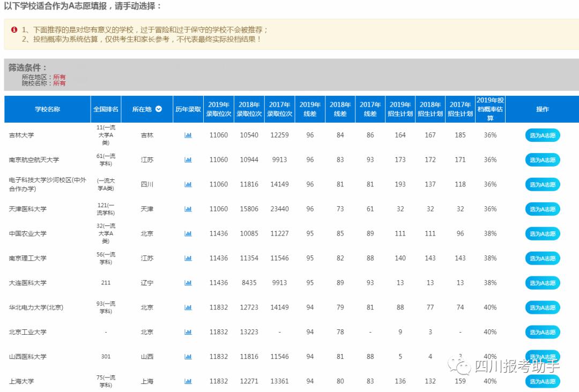
Task: Open chart icon in 上海大学 row
Action: click(x=188, y=381)
